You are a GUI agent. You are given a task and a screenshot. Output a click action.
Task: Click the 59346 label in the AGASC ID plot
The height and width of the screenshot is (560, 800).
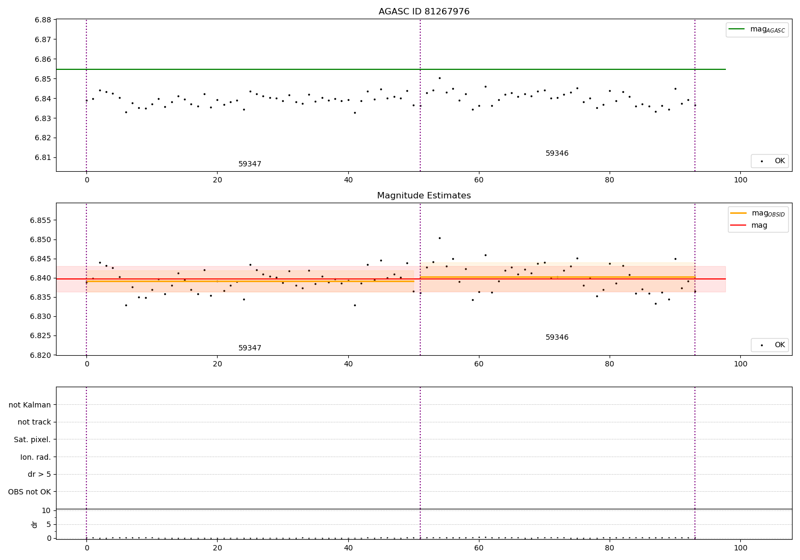pos(557,154)
